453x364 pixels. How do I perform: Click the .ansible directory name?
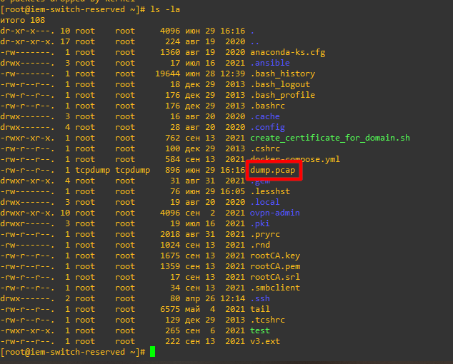[270, 63]
